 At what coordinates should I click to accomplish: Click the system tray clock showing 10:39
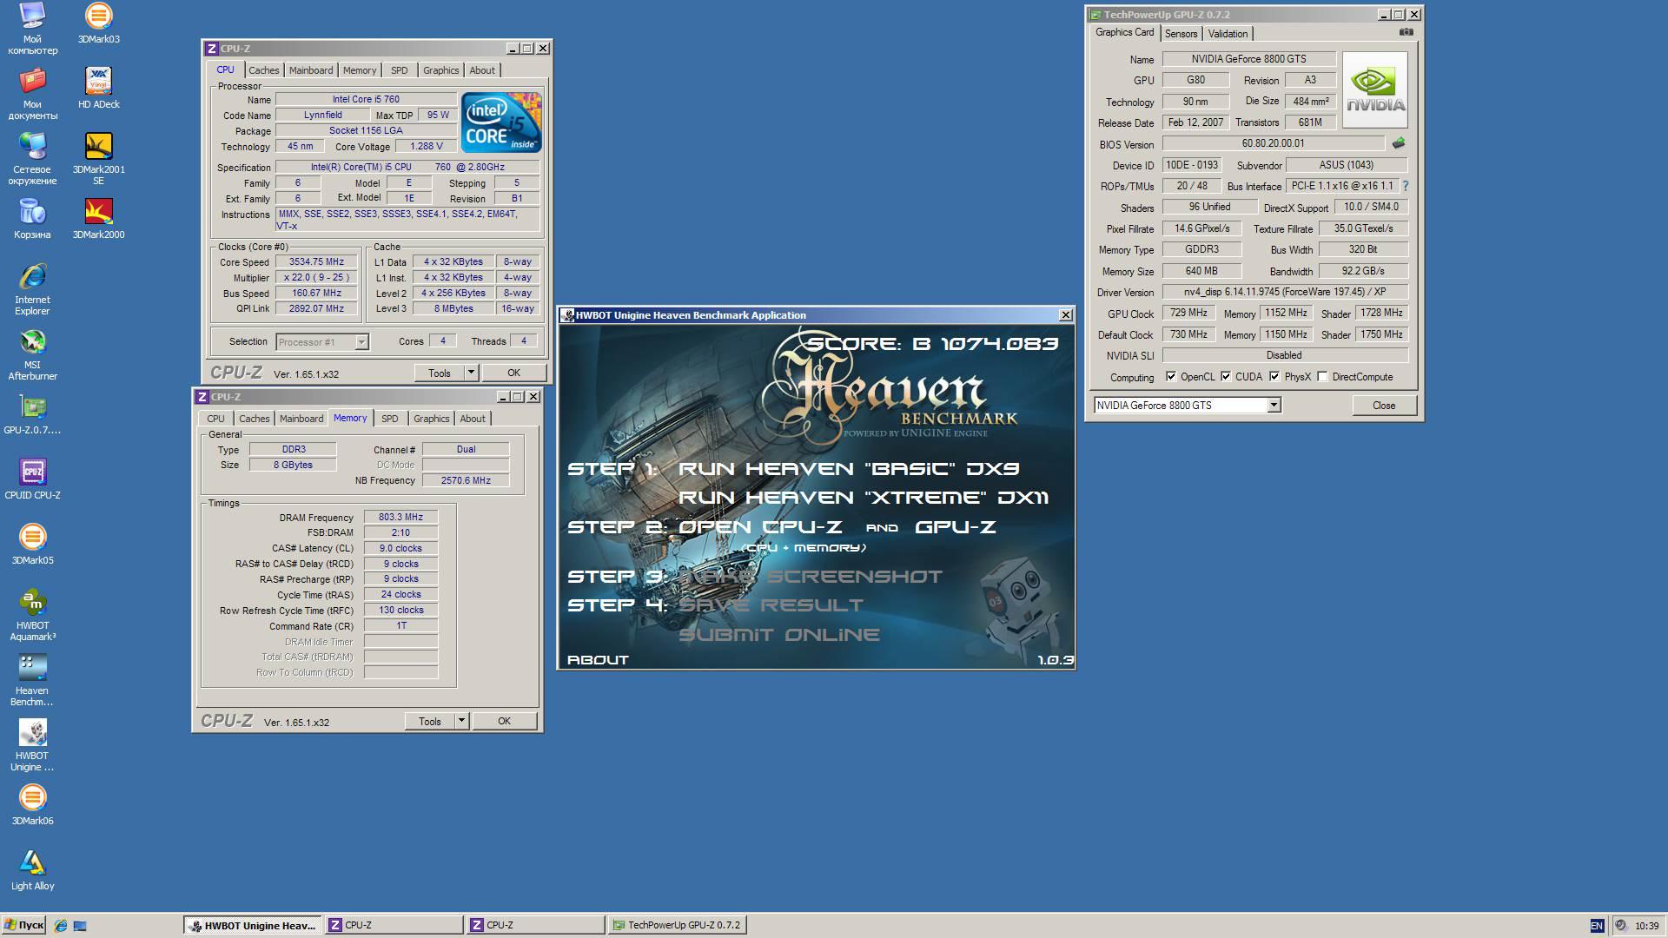[x=1646, y=926]
